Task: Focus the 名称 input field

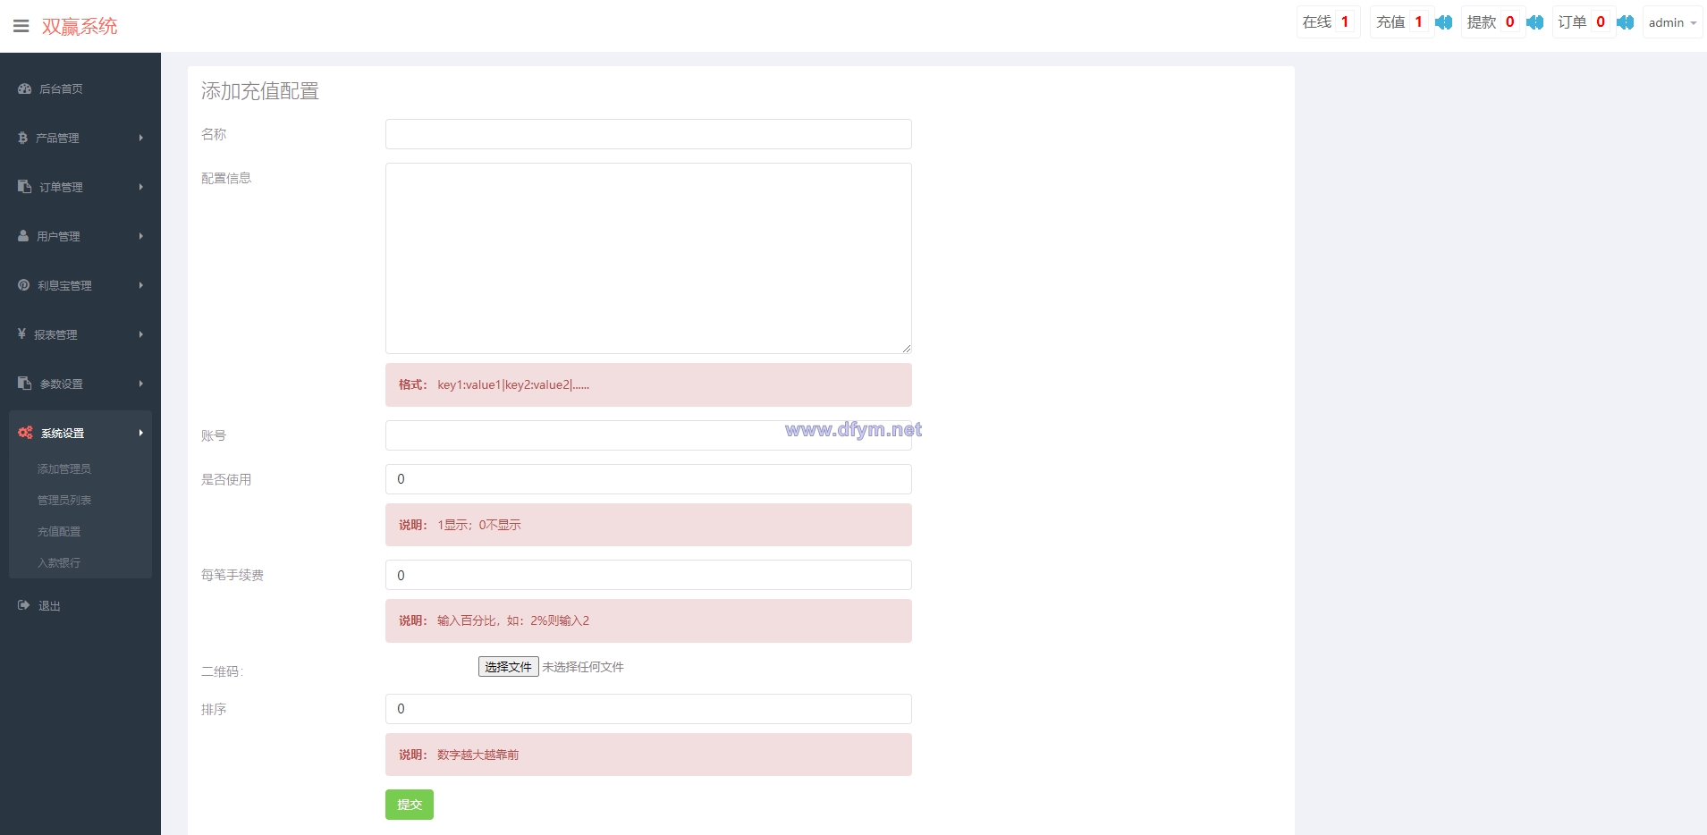Action: click(x=648, y=134)
